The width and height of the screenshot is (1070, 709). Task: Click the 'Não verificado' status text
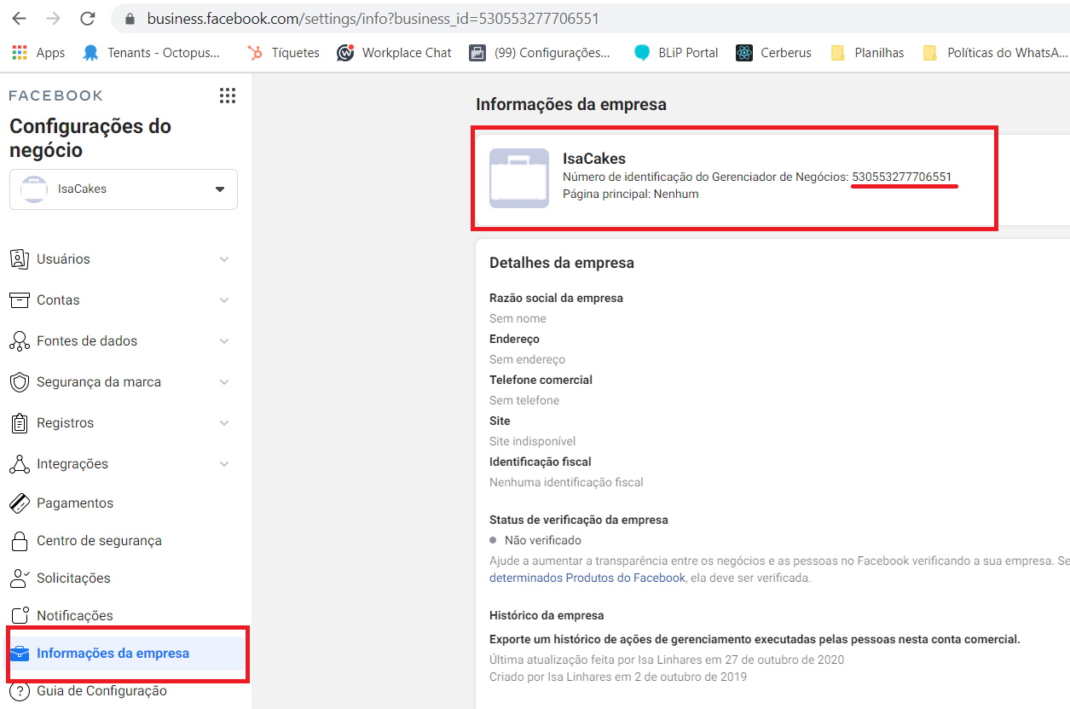[543, 540]
